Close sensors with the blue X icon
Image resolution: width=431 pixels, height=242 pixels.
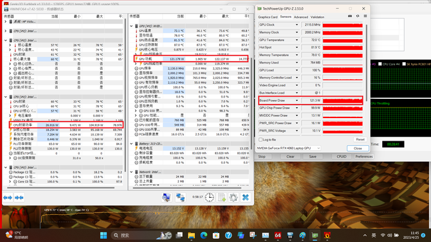(246, 197)
